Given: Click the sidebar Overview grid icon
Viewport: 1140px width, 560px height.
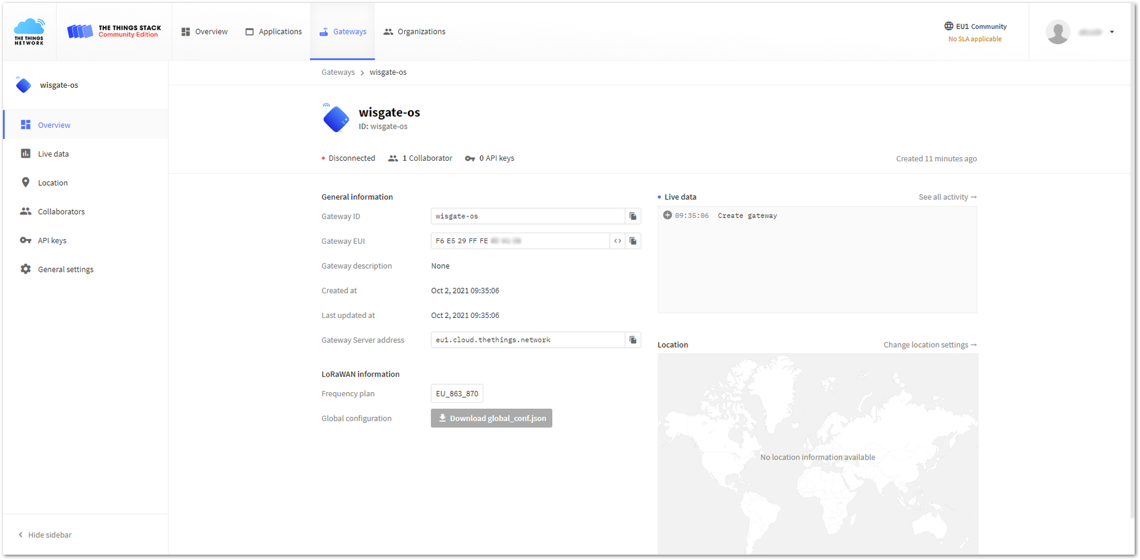Looking at the screenshot, I should click(x=26, y=125).
